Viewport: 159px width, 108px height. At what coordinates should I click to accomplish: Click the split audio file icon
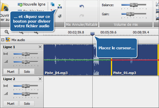coord(60,6)
